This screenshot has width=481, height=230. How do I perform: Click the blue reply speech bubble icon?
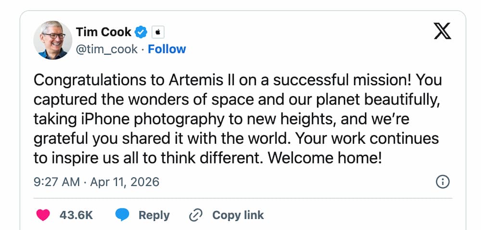click(x=122, y=215)
